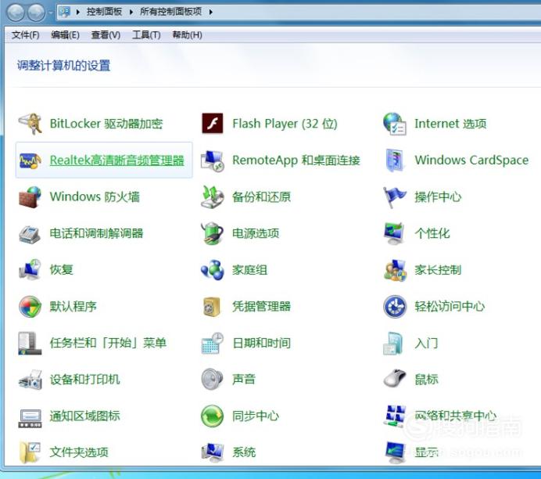Click the Realtek audio manager icon
This screenshot has height=479, width=541.
[30, 160]
